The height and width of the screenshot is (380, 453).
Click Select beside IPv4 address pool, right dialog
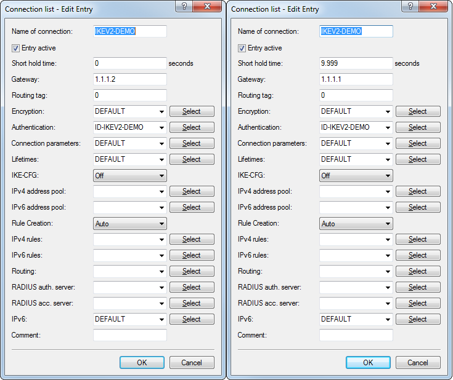click(418, 191)
